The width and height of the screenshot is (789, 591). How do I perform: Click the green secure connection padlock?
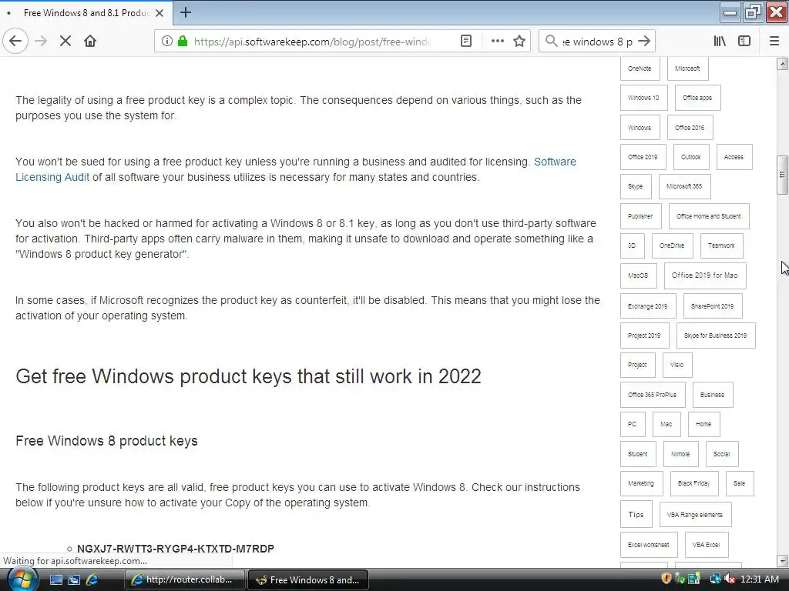[183, 42]
